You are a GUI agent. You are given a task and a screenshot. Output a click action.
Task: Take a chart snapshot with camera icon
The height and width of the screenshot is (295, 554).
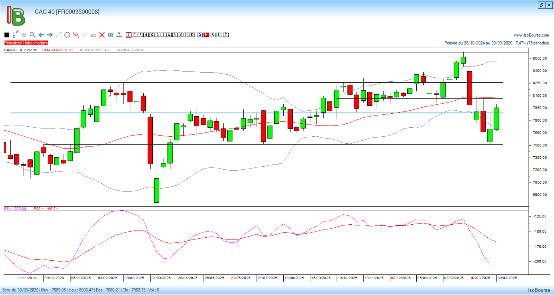110,35
